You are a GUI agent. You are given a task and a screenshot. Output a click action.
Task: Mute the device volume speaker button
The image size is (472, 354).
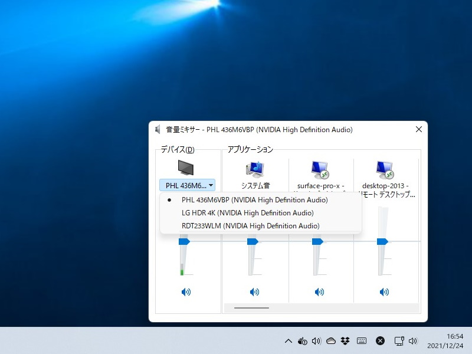pos(186,291)
